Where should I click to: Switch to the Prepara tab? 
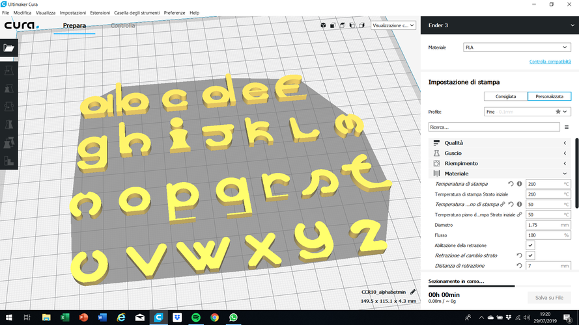click(x=74, y=25)
